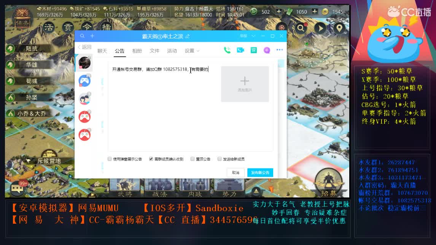Enable 使用弹窗展示公告 checkbox
The image size is (436, 245).
110,159
